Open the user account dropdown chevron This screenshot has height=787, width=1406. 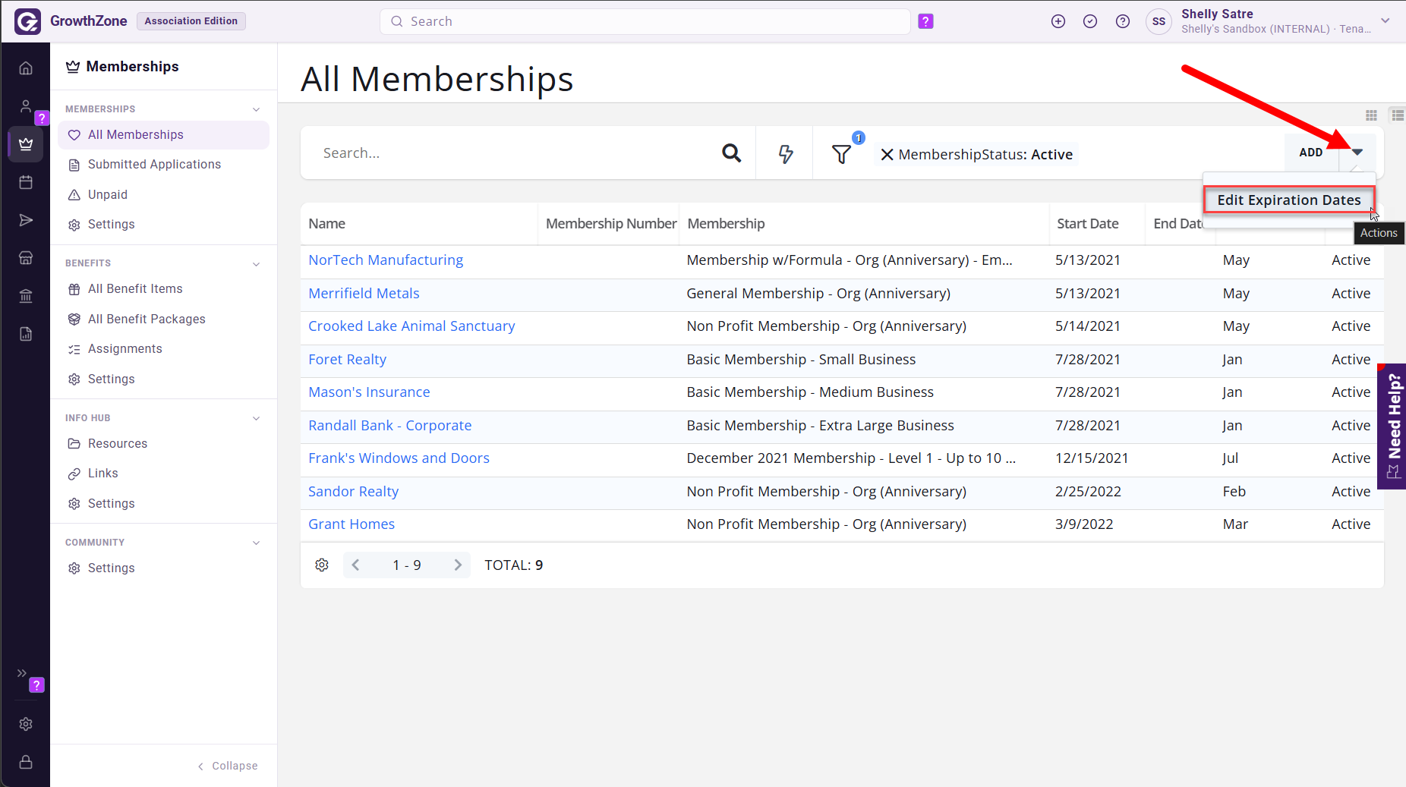1386,21
